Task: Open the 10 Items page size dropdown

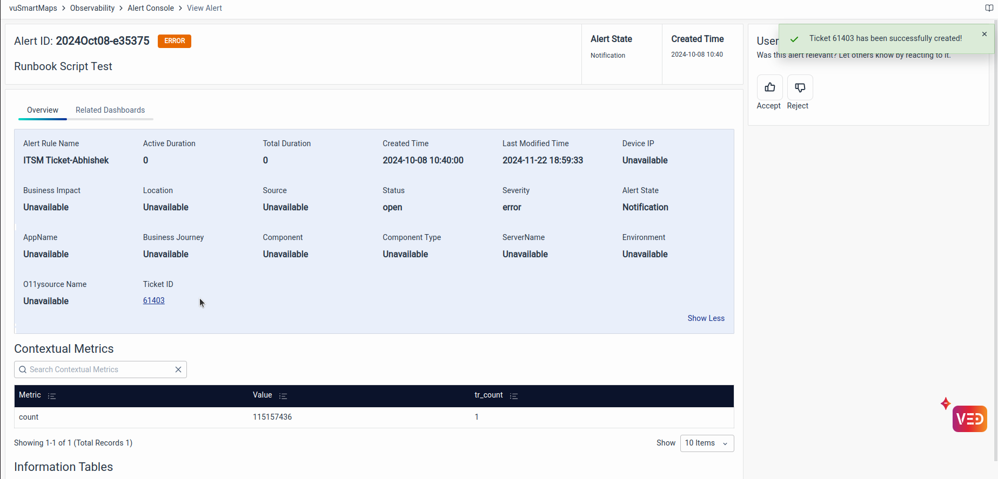Action: click(x=706, y=443)
